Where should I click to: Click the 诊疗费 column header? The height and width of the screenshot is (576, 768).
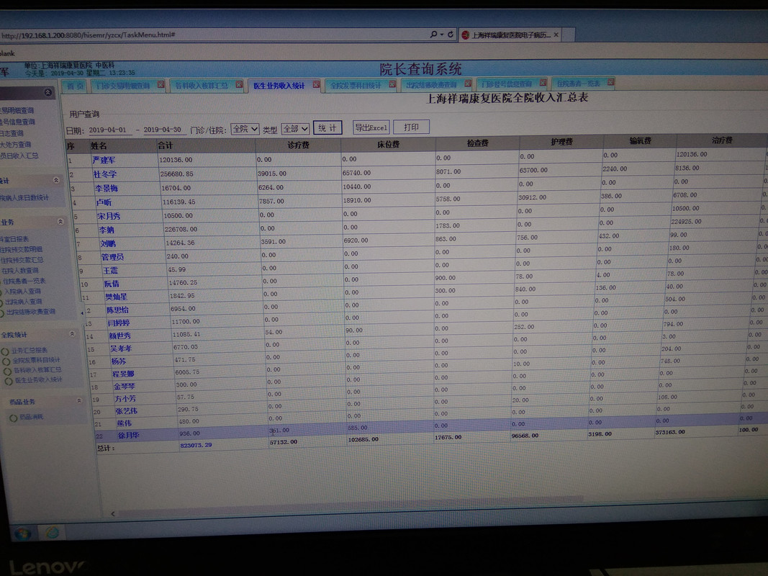(298, 145)
